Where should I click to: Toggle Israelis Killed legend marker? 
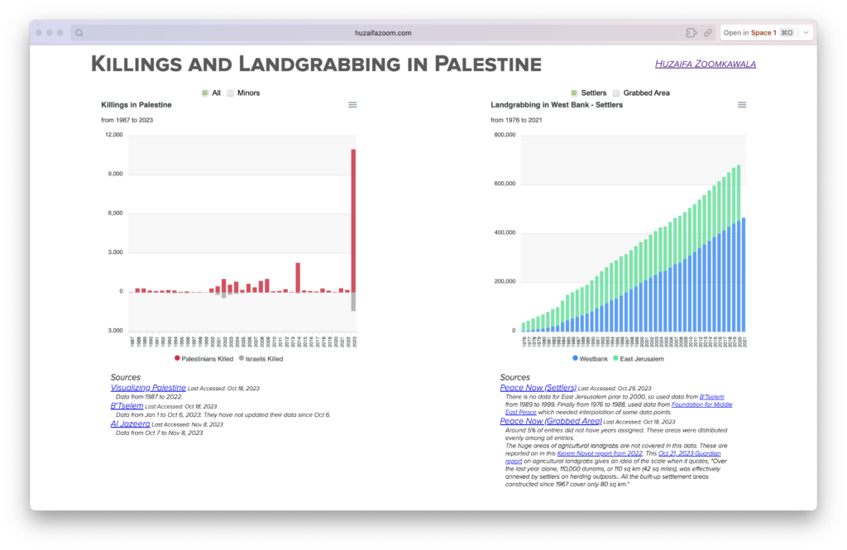(242, 359)
